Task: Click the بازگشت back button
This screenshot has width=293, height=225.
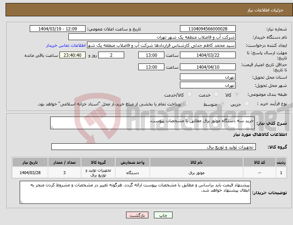Action: pyautogui.click(x=137, y=215)
